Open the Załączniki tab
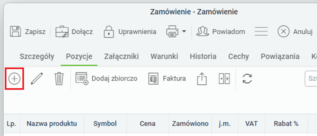Screen dimensions: 317x136 click(121, 56)
